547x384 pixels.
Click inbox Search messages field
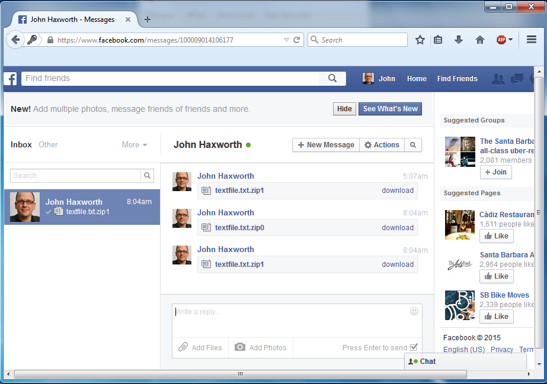75,176
